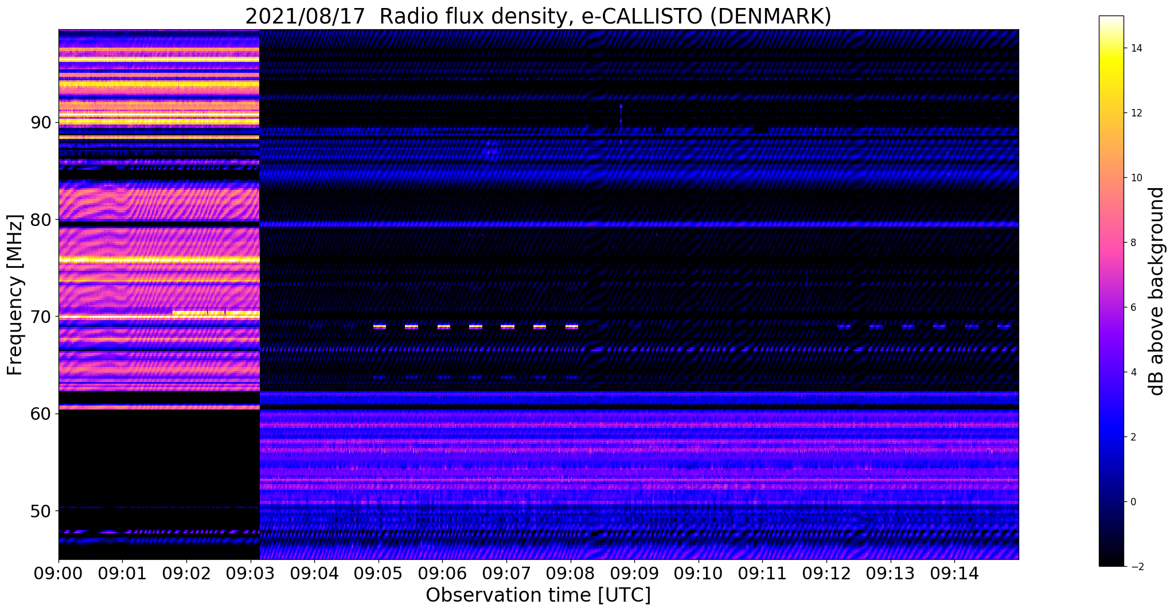Click the 80 MHz frequency tick label
Screen dimensions: 1174x612
coord(42,220)
